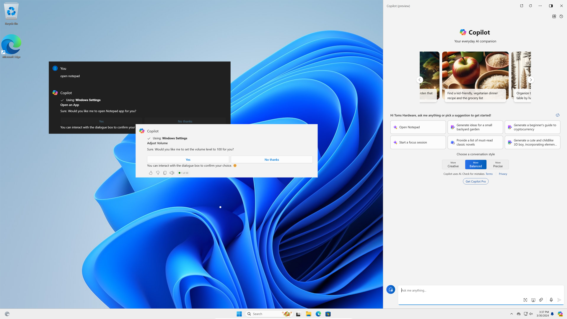The height and width of the screenshot is (319, 567).
Task: Attach a file using the paperclip icon
Action: click(x=541, y=300)
